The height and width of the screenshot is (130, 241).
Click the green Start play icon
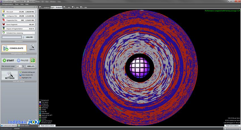(x=4, y=60)
